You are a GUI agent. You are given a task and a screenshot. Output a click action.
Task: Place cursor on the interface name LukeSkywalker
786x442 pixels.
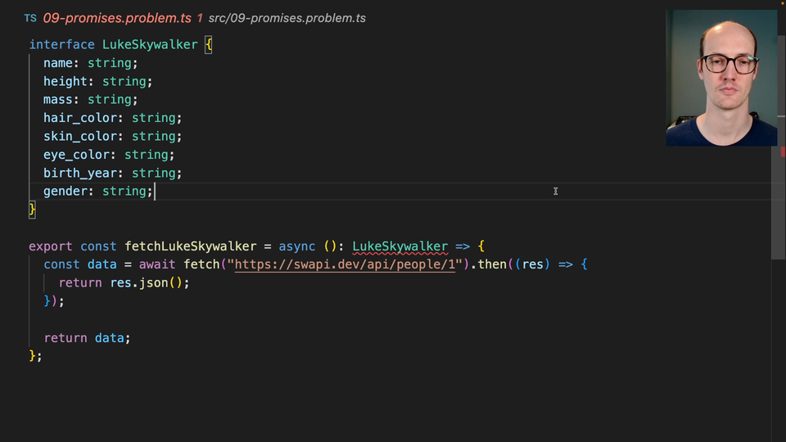pyautogui.click(x=150, y=45)
